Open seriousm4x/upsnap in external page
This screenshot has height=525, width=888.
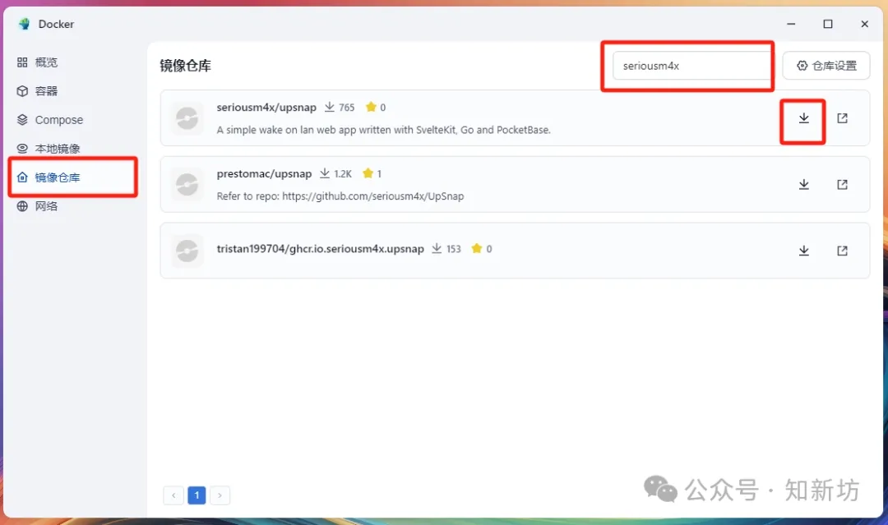click(x=842, y=118)
